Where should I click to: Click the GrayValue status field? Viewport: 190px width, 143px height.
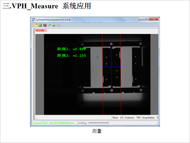pyautogui.click(x=150, y=118)
